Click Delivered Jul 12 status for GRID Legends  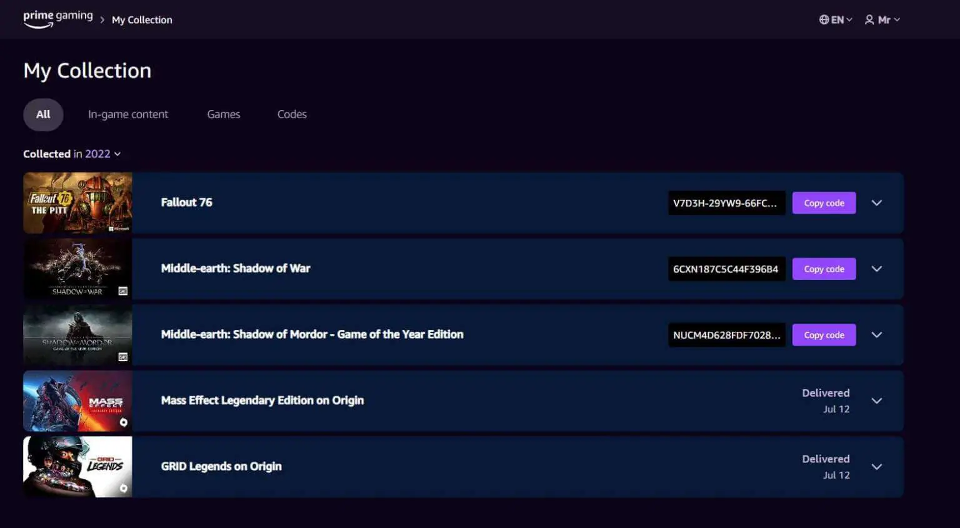(x=826, y=467)
